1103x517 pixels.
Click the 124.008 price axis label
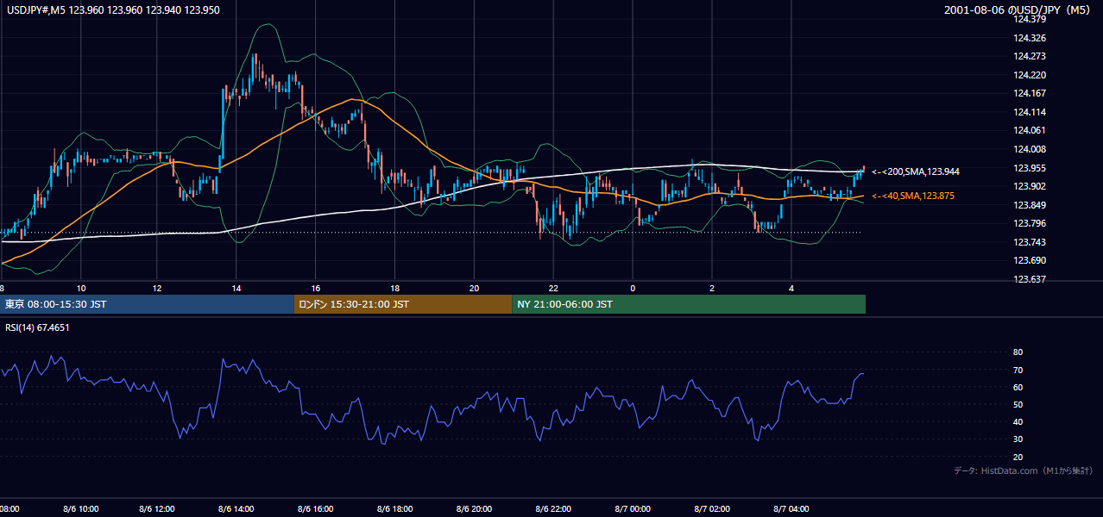1030,150
